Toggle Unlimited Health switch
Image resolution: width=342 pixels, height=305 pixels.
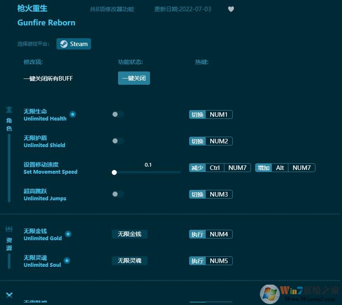[118, 114]
